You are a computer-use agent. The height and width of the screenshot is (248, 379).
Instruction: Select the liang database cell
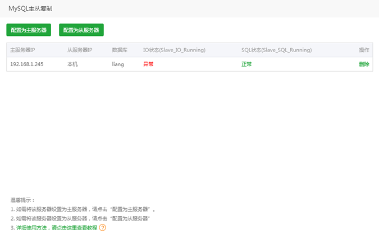(x=118, y=64)
